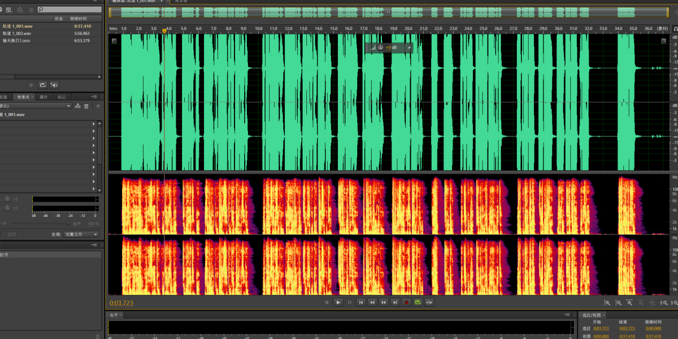Click the overview navigator waveform strip

[x=388, y=11]
